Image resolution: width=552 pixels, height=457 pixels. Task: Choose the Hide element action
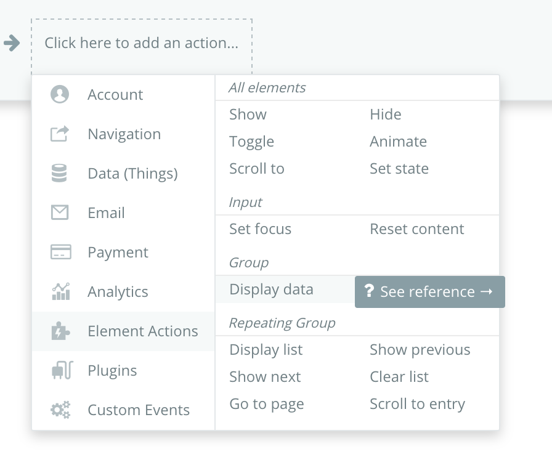point(386,115)
